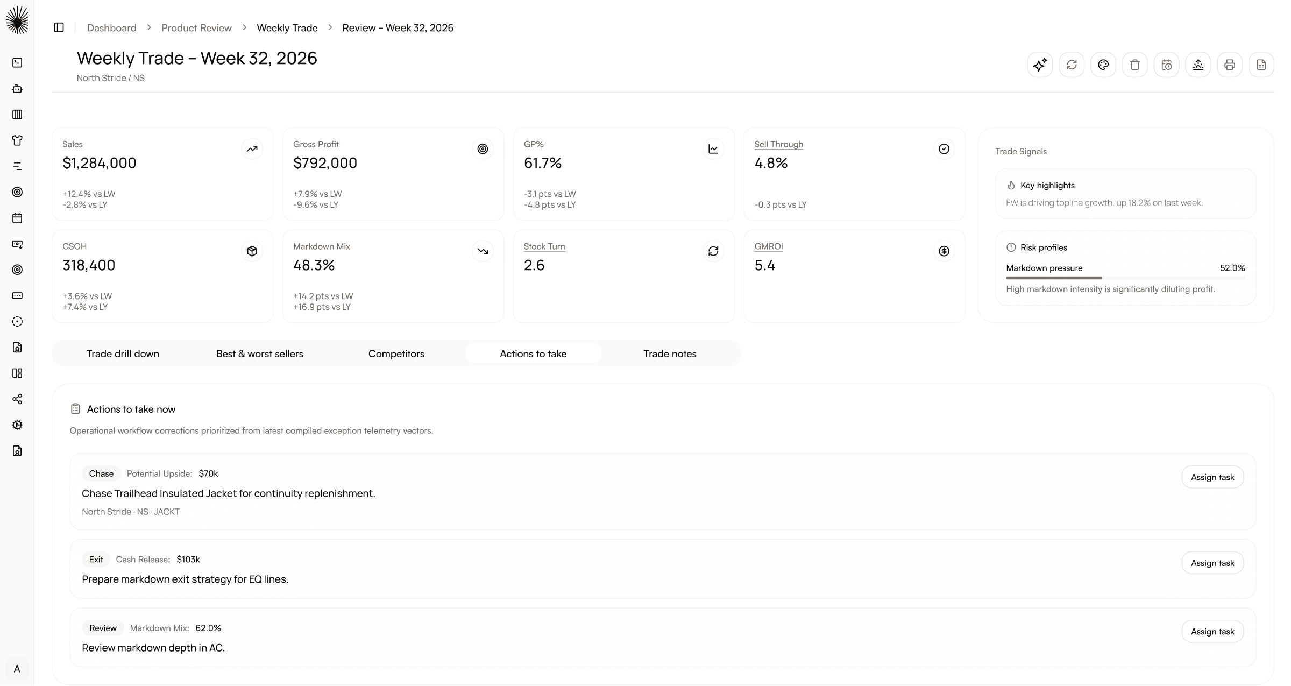Image resolution: width=1291 pixels, height=686 pixels.
Task: Click the calendar schedule icon in toolbar
Action: click(1167, 65)
